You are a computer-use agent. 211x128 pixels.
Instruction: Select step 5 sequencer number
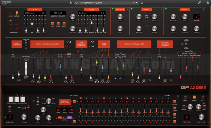tap(104, 98)
